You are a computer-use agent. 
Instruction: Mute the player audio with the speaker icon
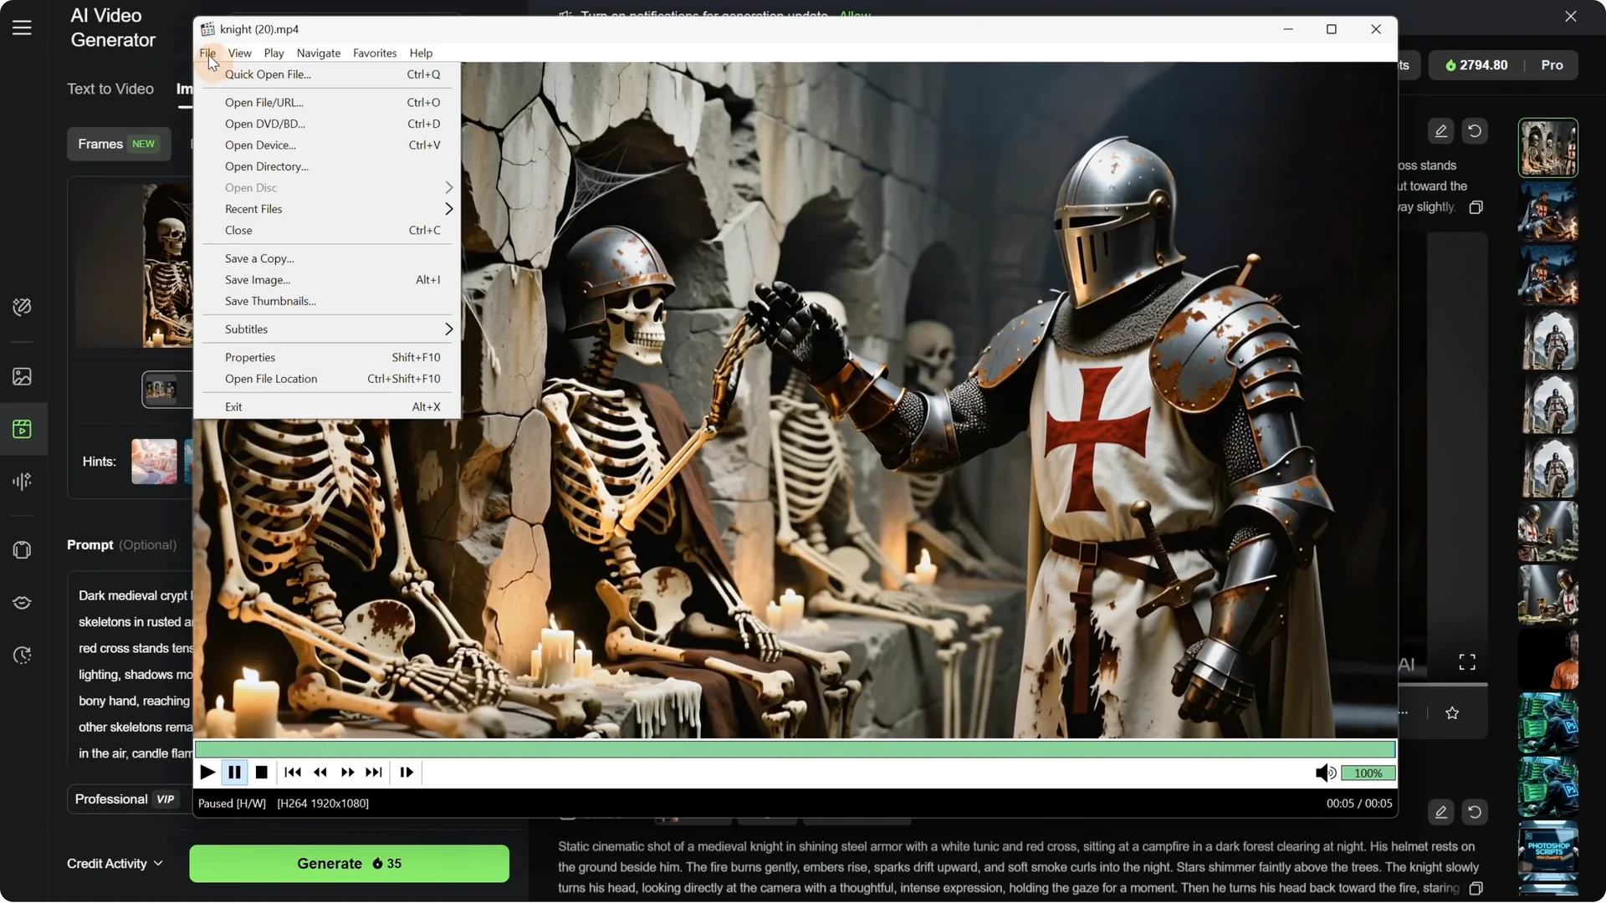1324,773
